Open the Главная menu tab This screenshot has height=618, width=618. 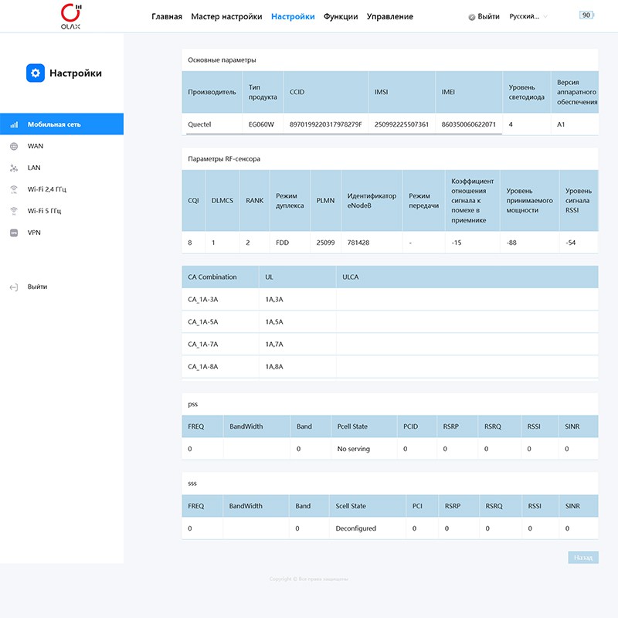(x=167, y=16)
